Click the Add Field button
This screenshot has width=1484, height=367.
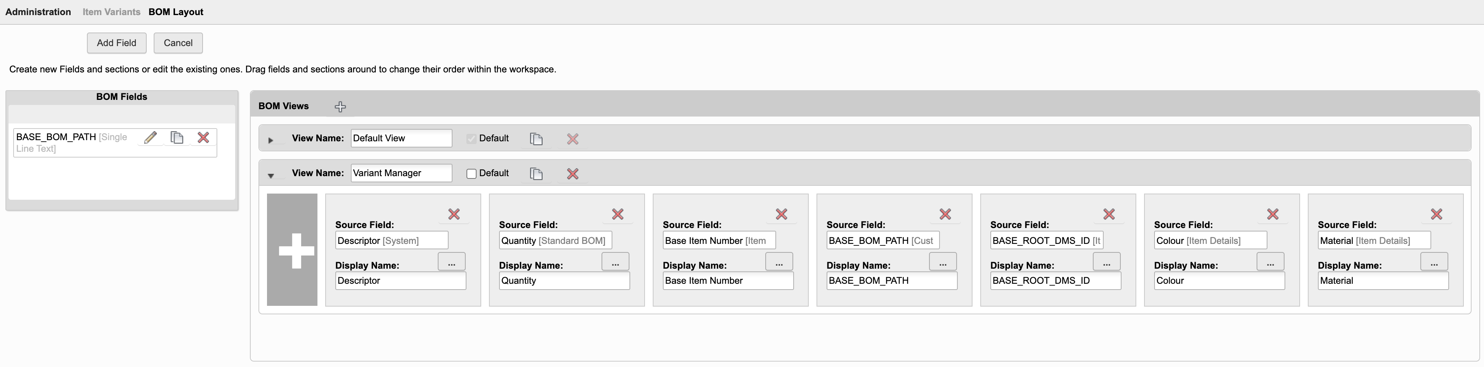(x=116, y=43)
